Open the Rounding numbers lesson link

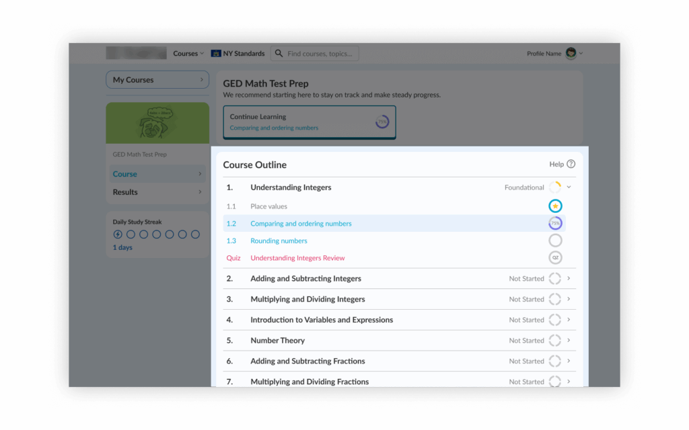pyautogui.click(x=279, y=241)
